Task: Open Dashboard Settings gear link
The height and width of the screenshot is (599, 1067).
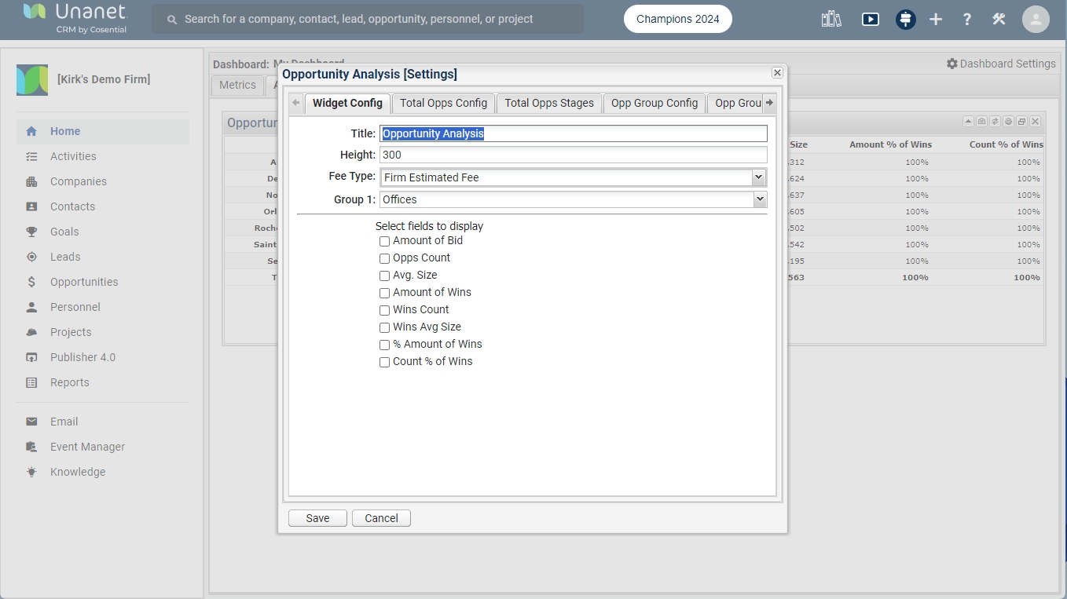Action: pyautogui.click(x=1001, y=64)
